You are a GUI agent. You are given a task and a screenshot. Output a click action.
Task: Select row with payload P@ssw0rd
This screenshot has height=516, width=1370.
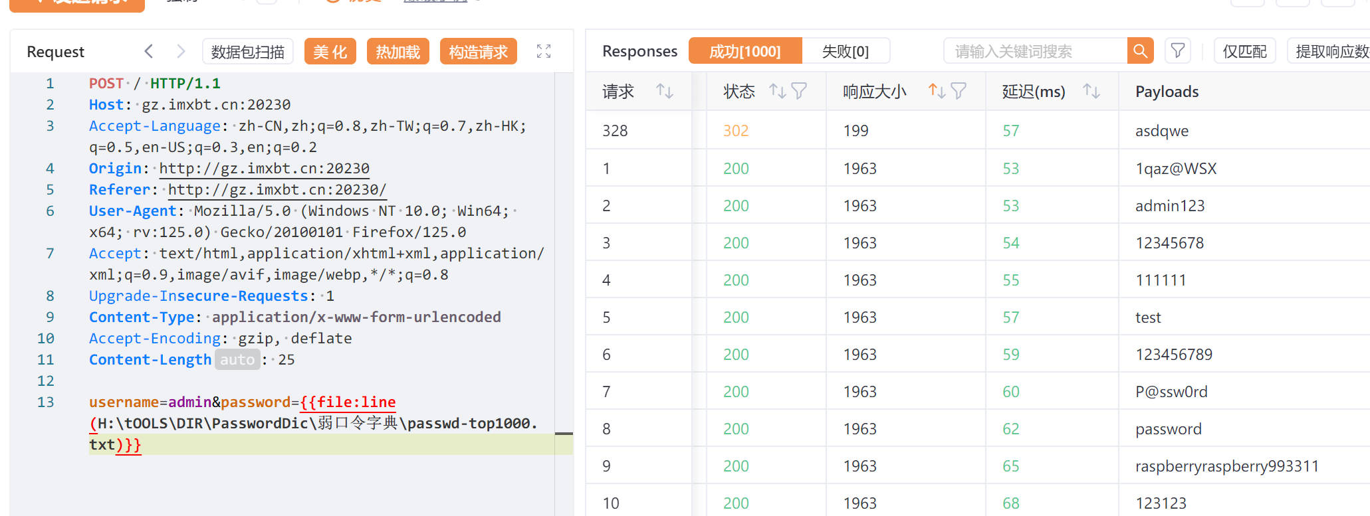(x=977, y=391)
